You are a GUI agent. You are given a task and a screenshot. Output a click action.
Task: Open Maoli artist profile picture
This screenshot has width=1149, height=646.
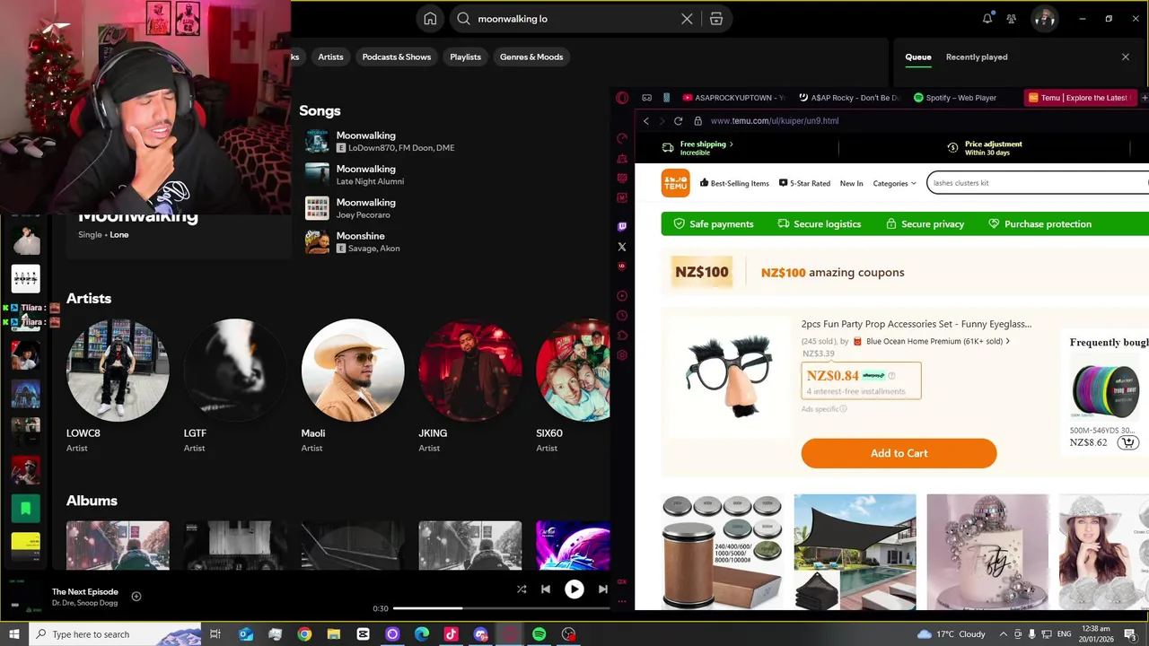pyautogui.click(x=353, y=370)
